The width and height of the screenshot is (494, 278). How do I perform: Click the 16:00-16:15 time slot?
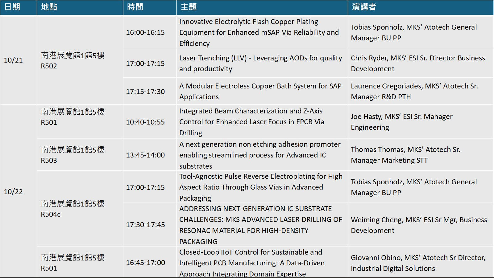point(145,32)
